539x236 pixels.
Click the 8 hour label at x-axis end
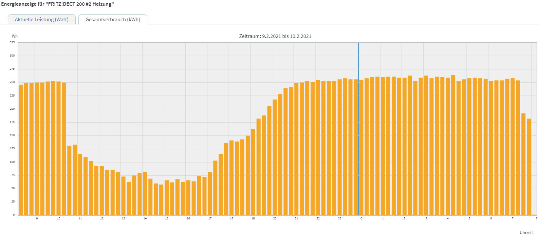536,219
